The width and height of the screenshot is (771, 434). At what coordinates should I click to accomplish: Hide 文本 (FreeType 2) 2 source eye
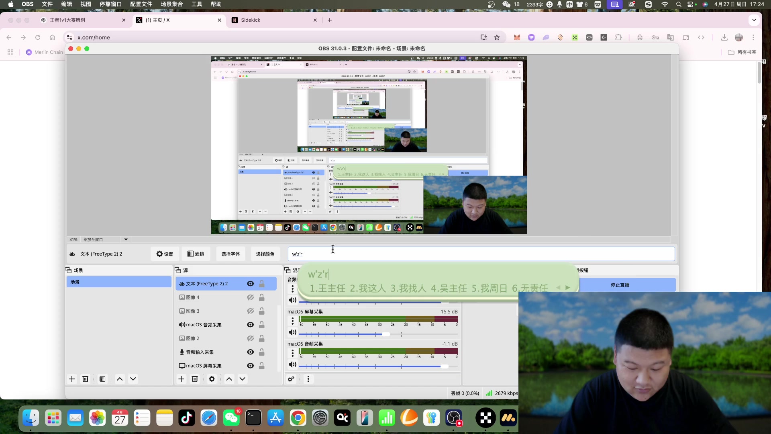pyautogui.click(x=250, y=284)
